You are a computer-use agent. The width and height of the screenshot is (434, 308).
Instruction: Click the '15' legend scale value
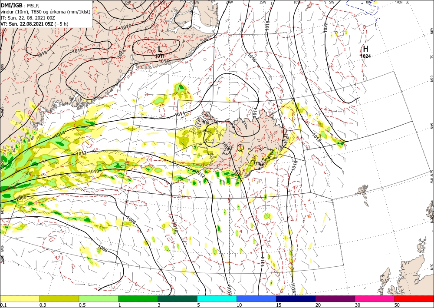coord(279,305)
